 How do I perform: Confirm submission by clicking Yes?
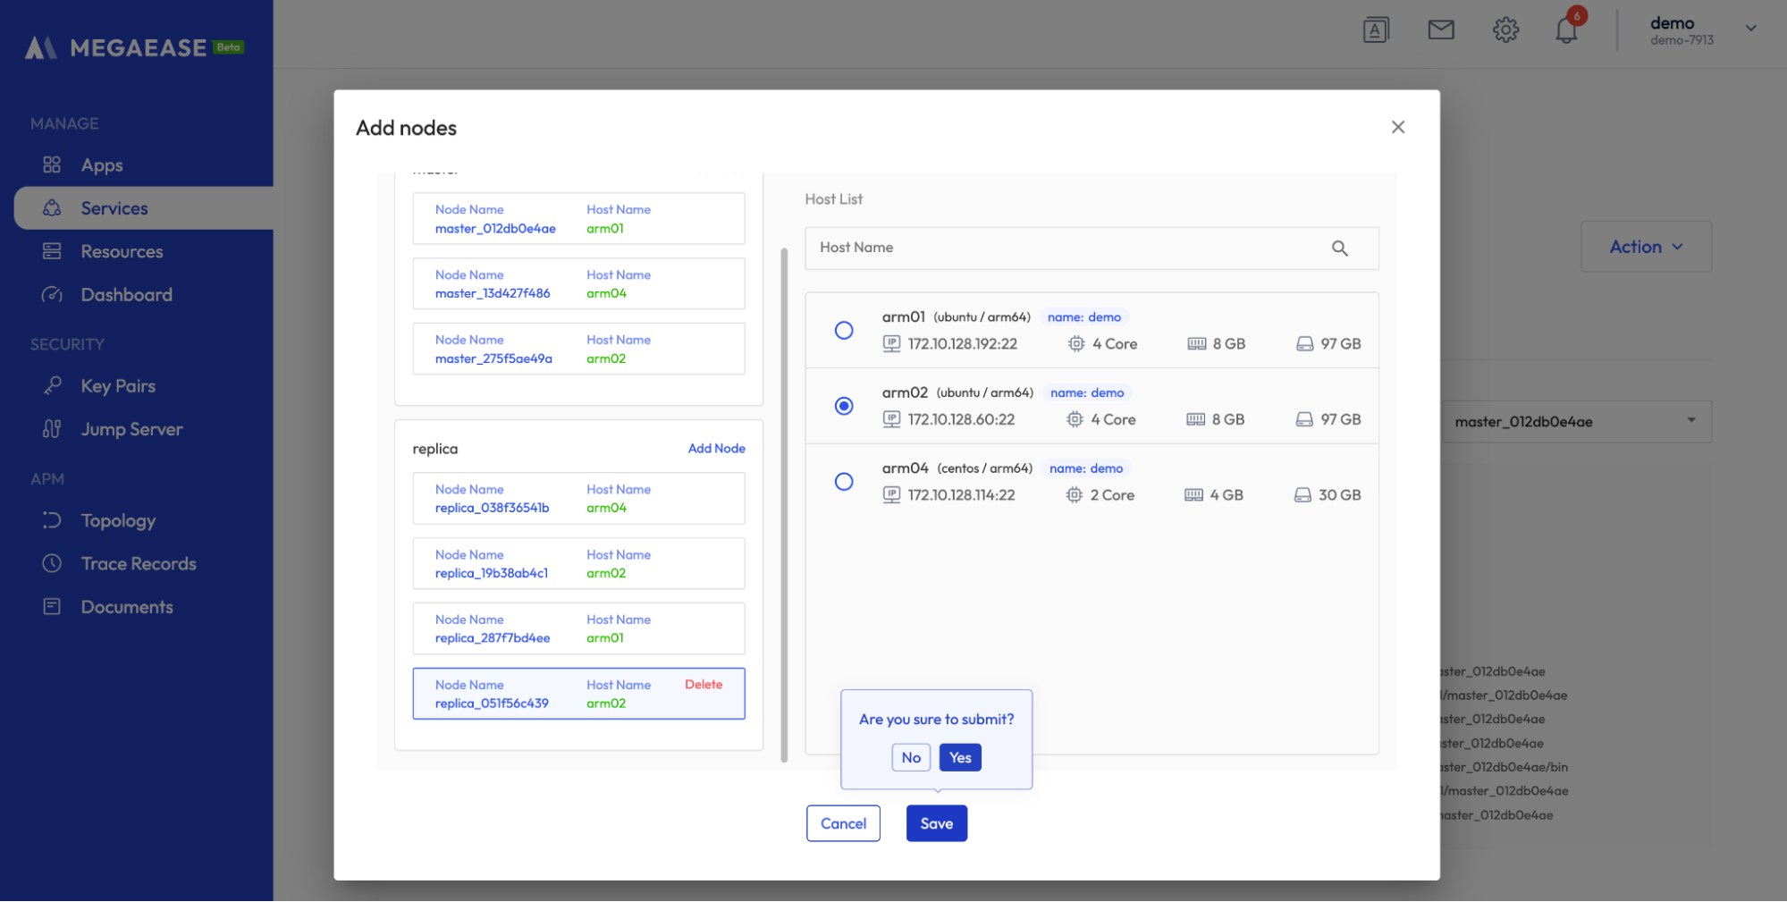click(959, 757)
